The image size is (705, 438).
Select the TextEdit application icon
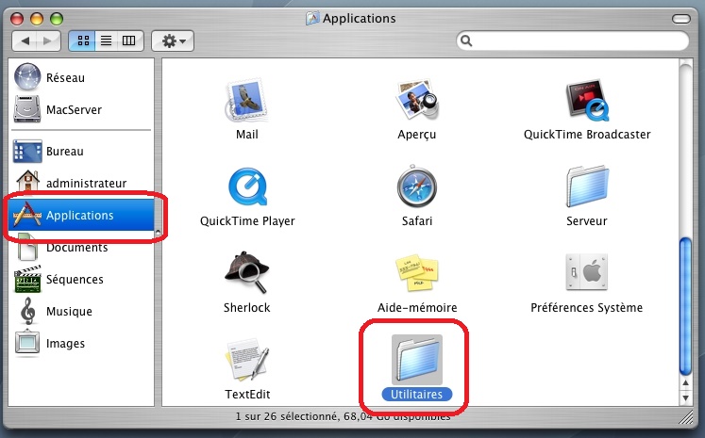point(246,359)
